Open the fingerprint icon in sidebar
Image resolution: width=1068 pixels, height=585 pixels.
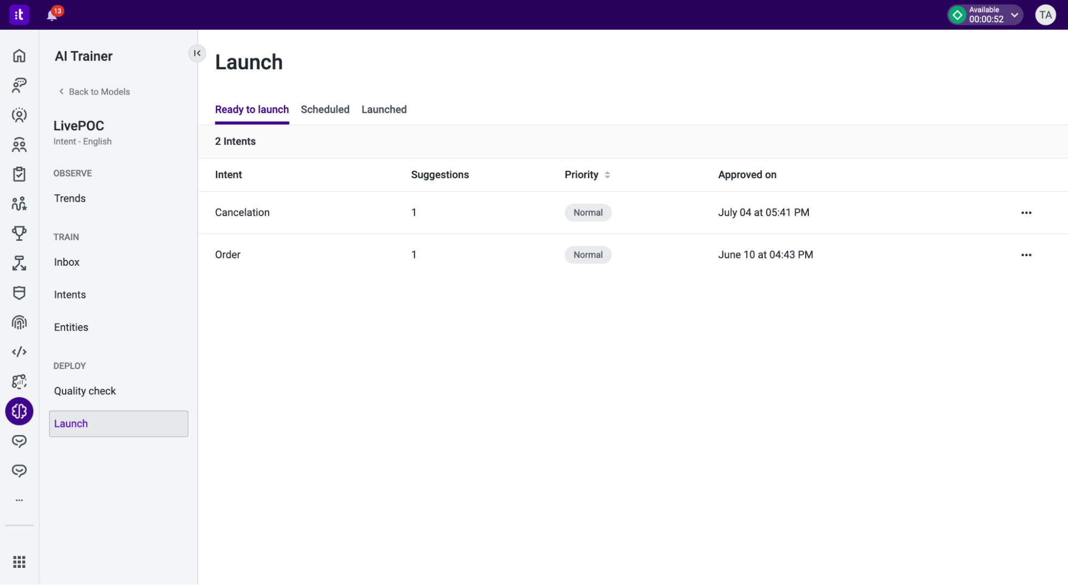[x=19, y=322]
